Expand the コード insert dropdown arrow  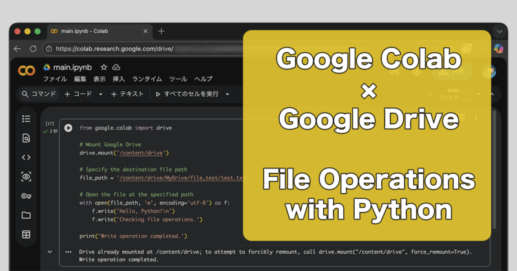101,94
